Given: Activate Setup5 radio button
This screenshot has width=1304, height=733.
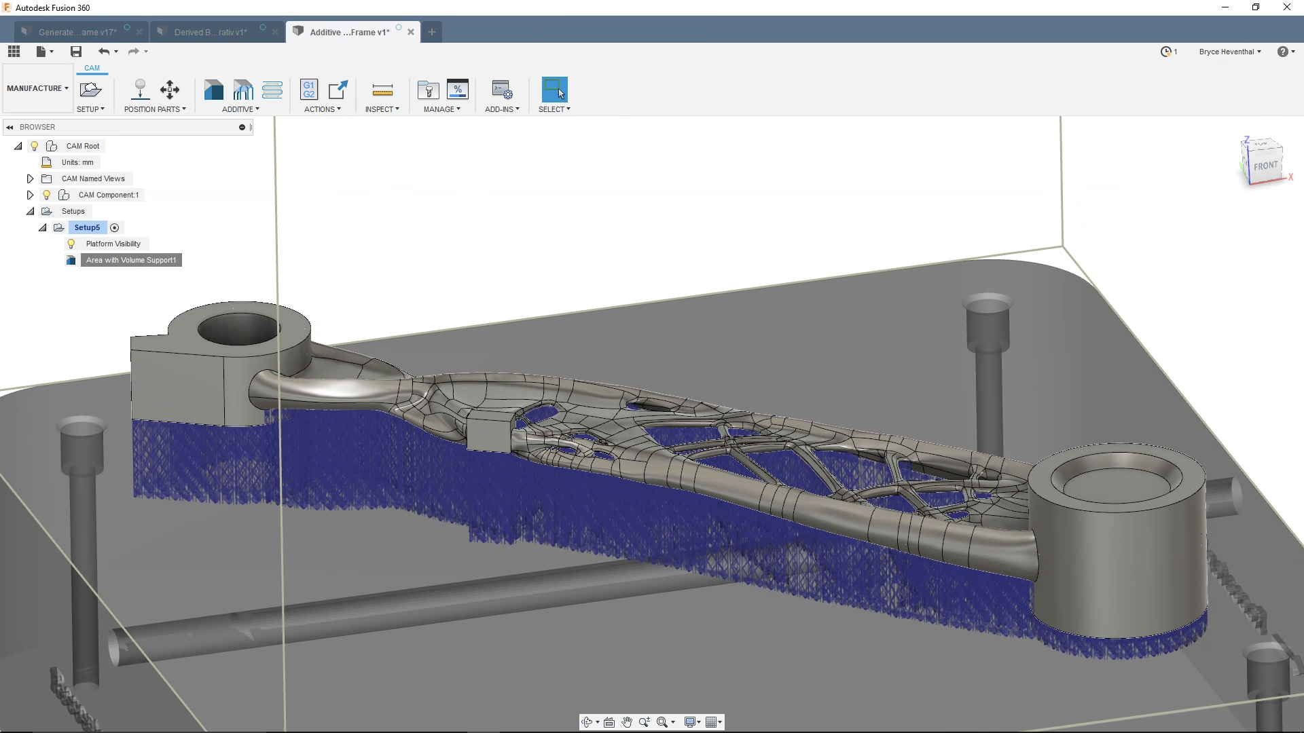Looking at the screenshot, I should click(x=115, y=228).
